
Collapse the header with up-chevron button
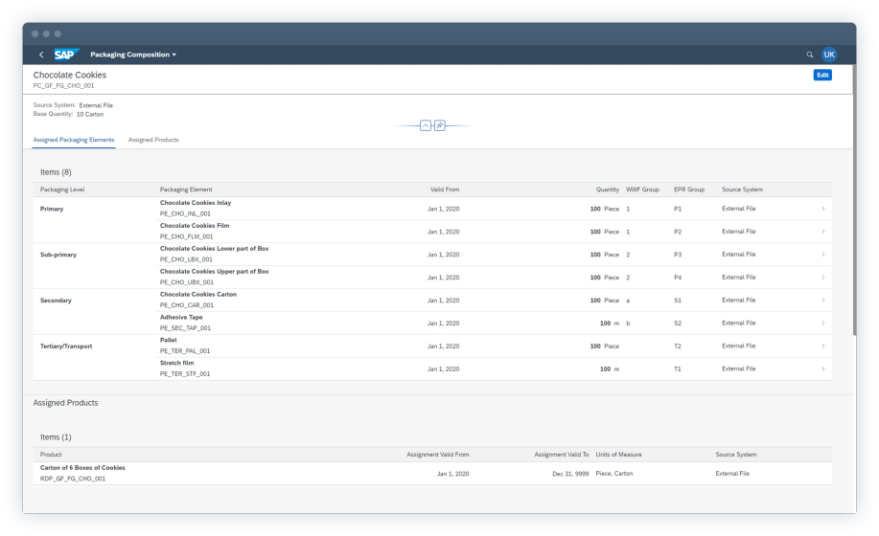[x=427, y=125]
